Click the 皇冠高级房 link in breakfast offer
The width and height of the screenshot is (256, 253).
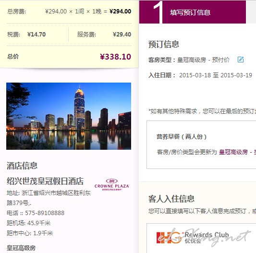point(233,152)
